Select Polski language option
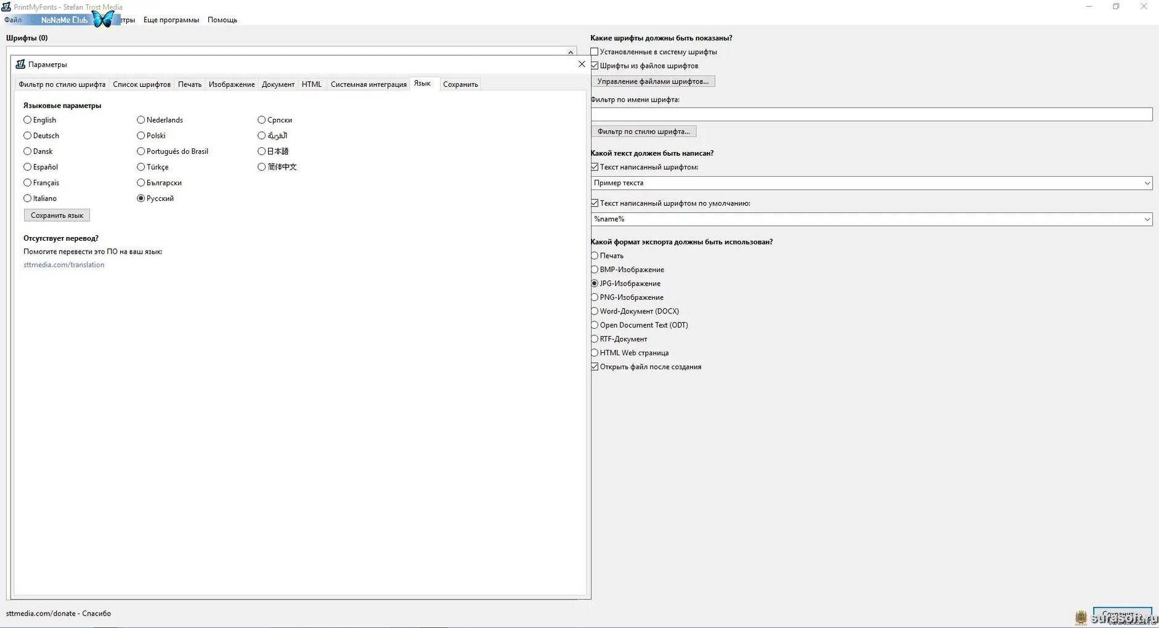1159x628 pixels. click(152, 135)
